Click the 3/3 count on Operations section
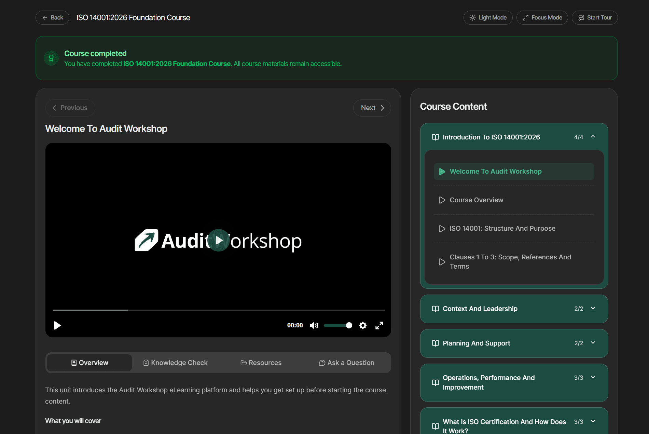 [578, 378]
